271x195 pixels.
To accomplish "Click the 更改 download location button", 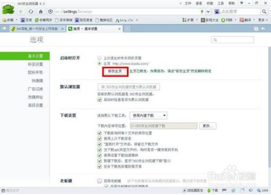I will click(x=208, y=126).
